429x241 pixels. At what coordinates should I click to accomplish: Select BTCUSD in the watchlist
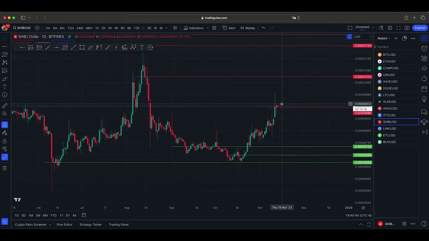pos(396,55)
